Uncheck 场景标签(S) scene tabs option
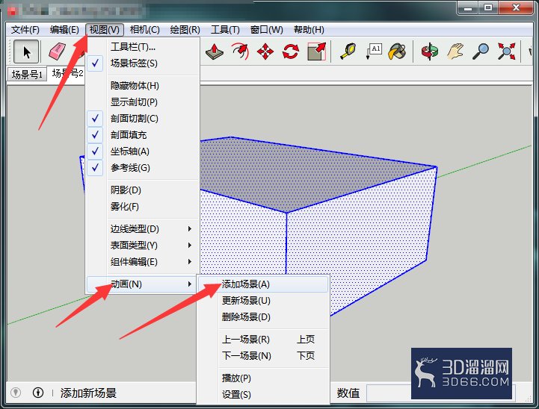 pyautogui.click(x=143, y=63)
